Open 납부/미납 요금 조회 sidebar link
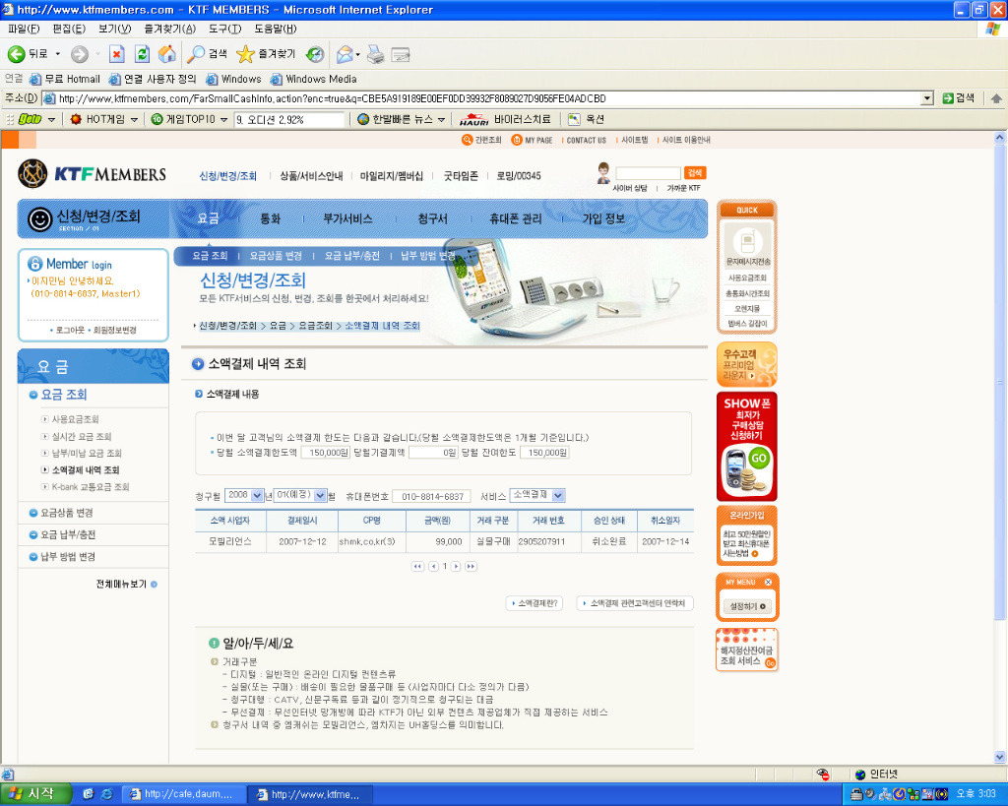The width and height of the screenshot is (1008, 806). click(x=87, y=453)
